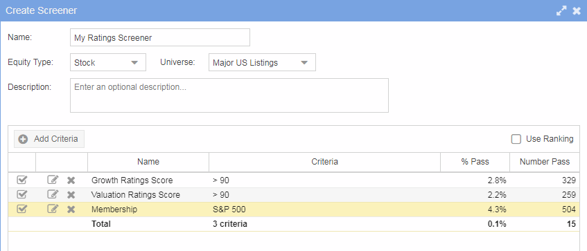Click the S&P 500 criteria value

point(229,210)
